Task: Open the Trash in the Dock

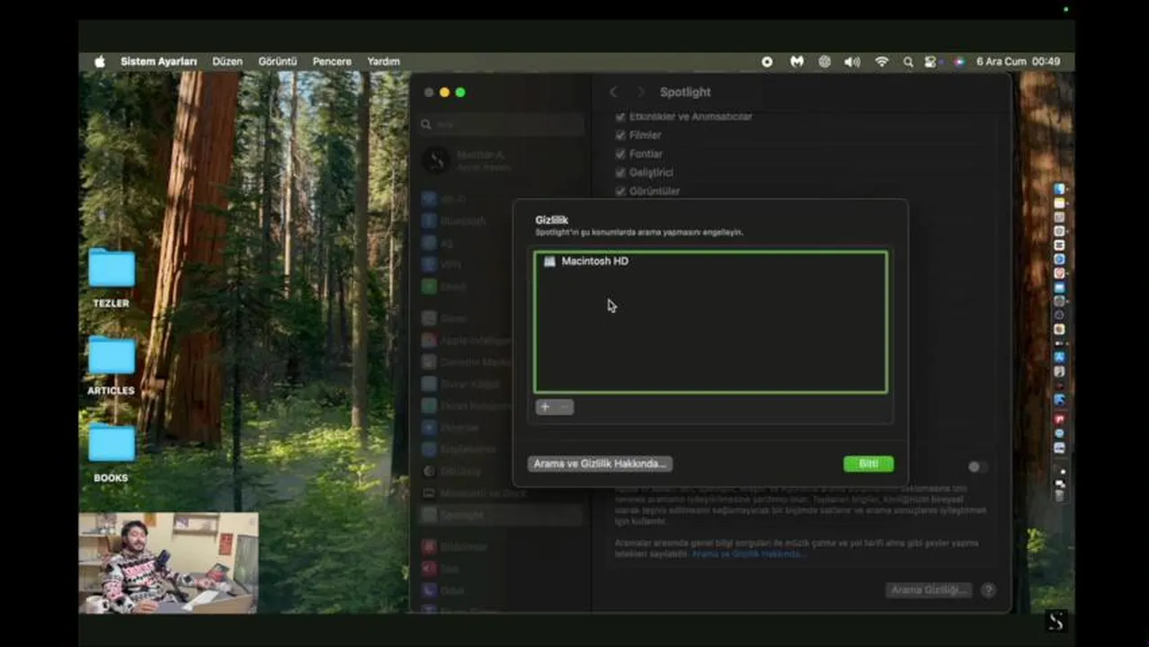Action: point(1059,496)
